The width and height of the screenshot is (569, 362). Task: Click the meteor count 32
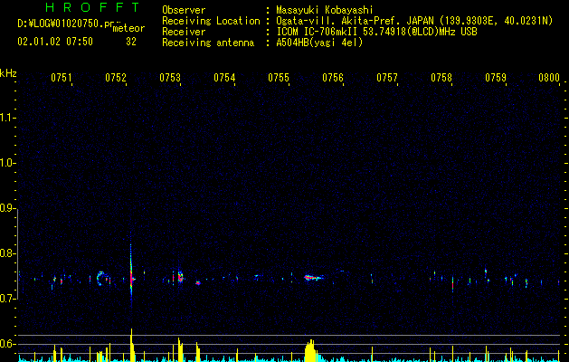point(131,42)
